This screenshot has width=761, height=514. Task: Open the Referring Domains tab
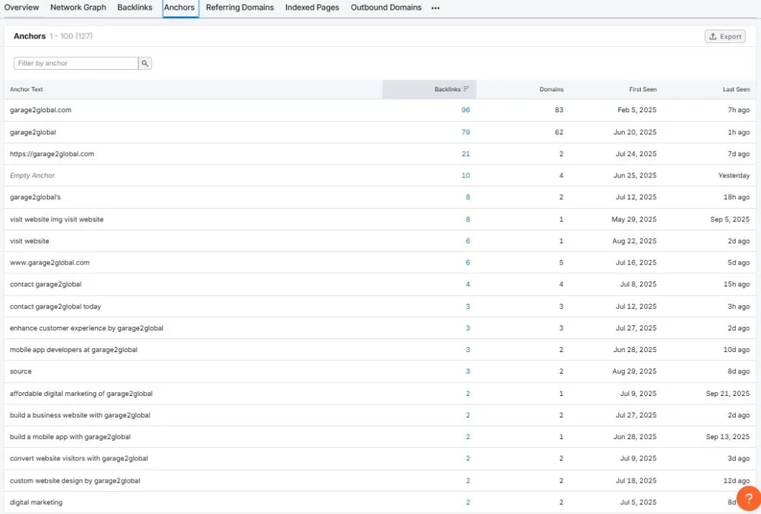[x=240, y=7]
